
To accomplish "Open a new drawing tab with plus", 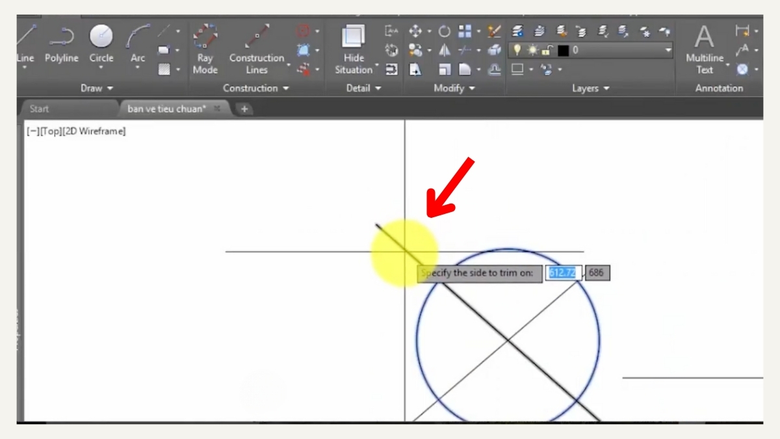I will (244, 109).
